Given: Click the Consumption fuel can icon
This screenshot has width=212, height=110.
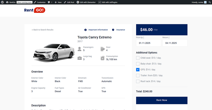Looking at the screenshot, I should coord(102,58).
